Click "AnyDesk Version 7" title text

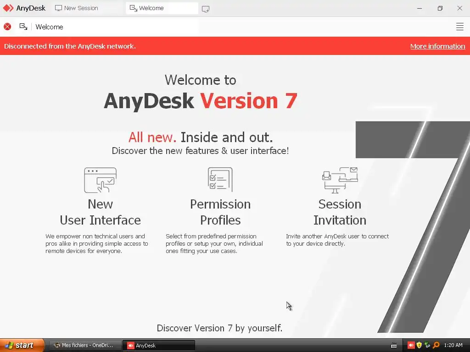(x=201, y=101)
